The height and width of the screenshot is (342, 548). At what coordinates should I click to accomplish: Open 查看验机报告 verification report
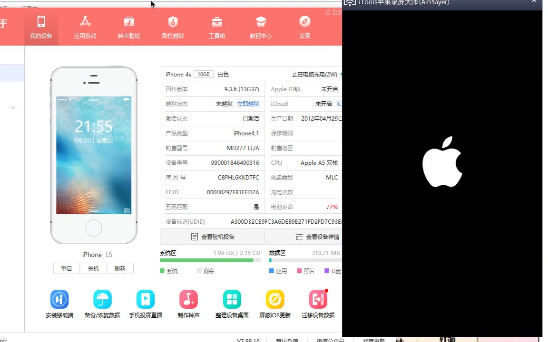tap(213, 237)
